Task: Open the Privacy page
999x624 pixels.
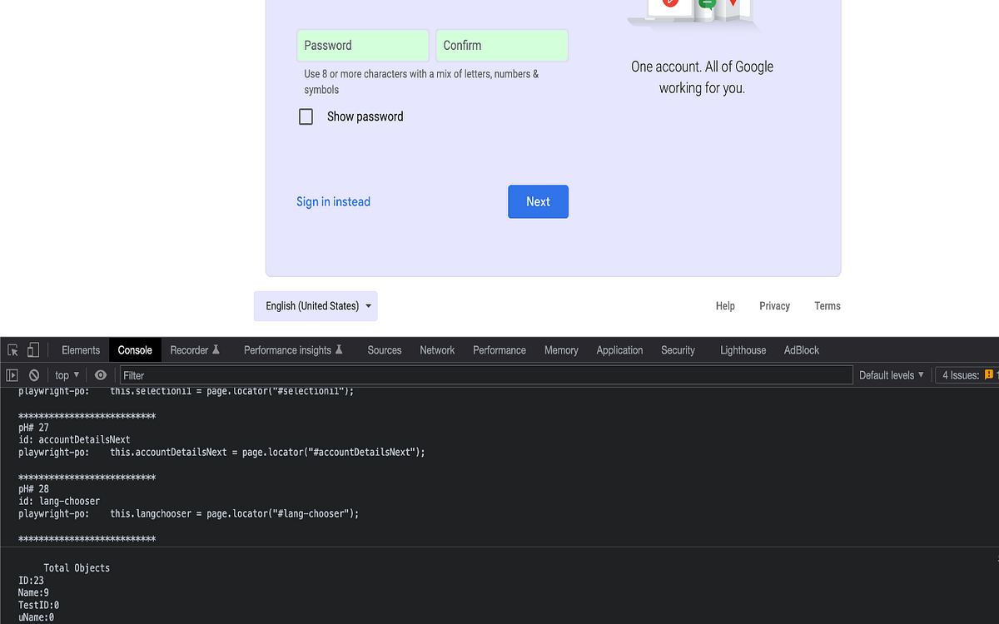Action: [774, 305]
